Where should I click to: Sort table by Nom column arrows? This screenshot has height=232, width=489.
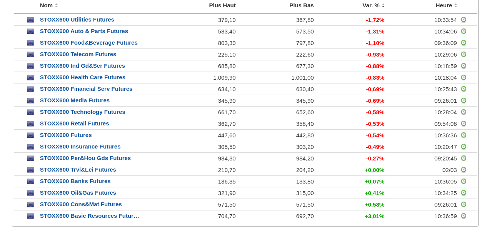click(x=56, y=5)
